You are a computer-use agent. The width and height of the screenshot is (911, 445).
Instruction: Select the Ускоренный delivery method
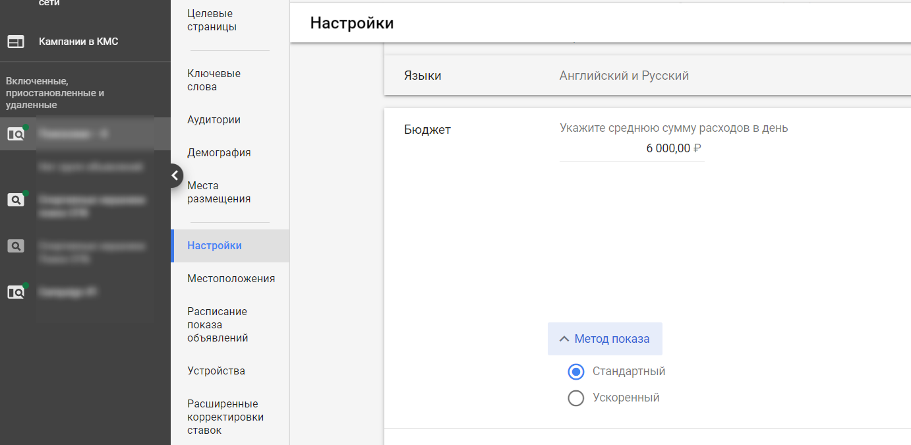pos(576,398)
